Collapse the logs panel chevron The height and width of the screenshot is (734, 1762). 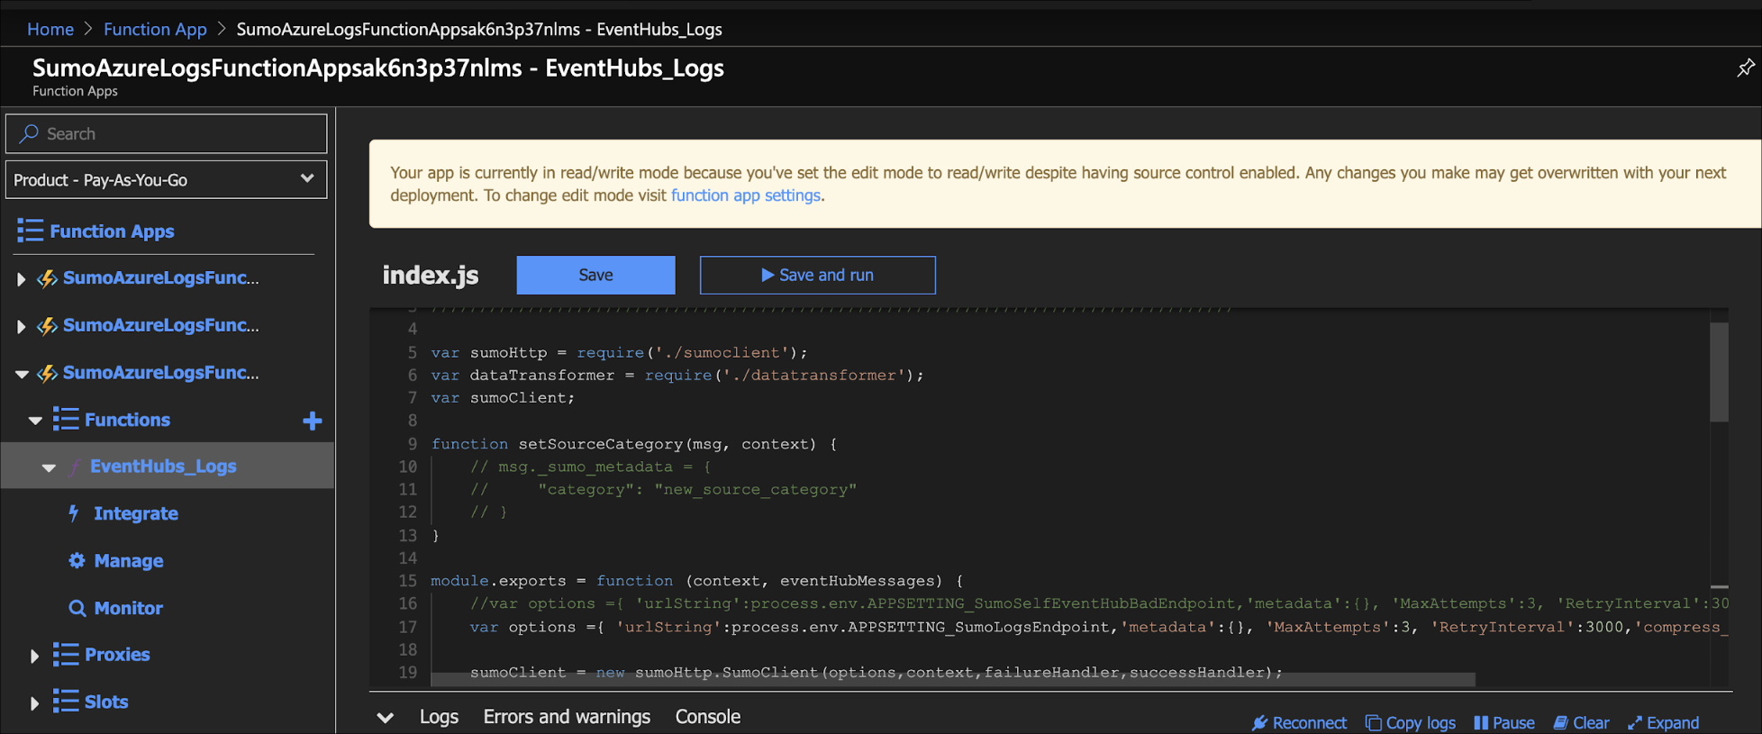pos(386,717)
